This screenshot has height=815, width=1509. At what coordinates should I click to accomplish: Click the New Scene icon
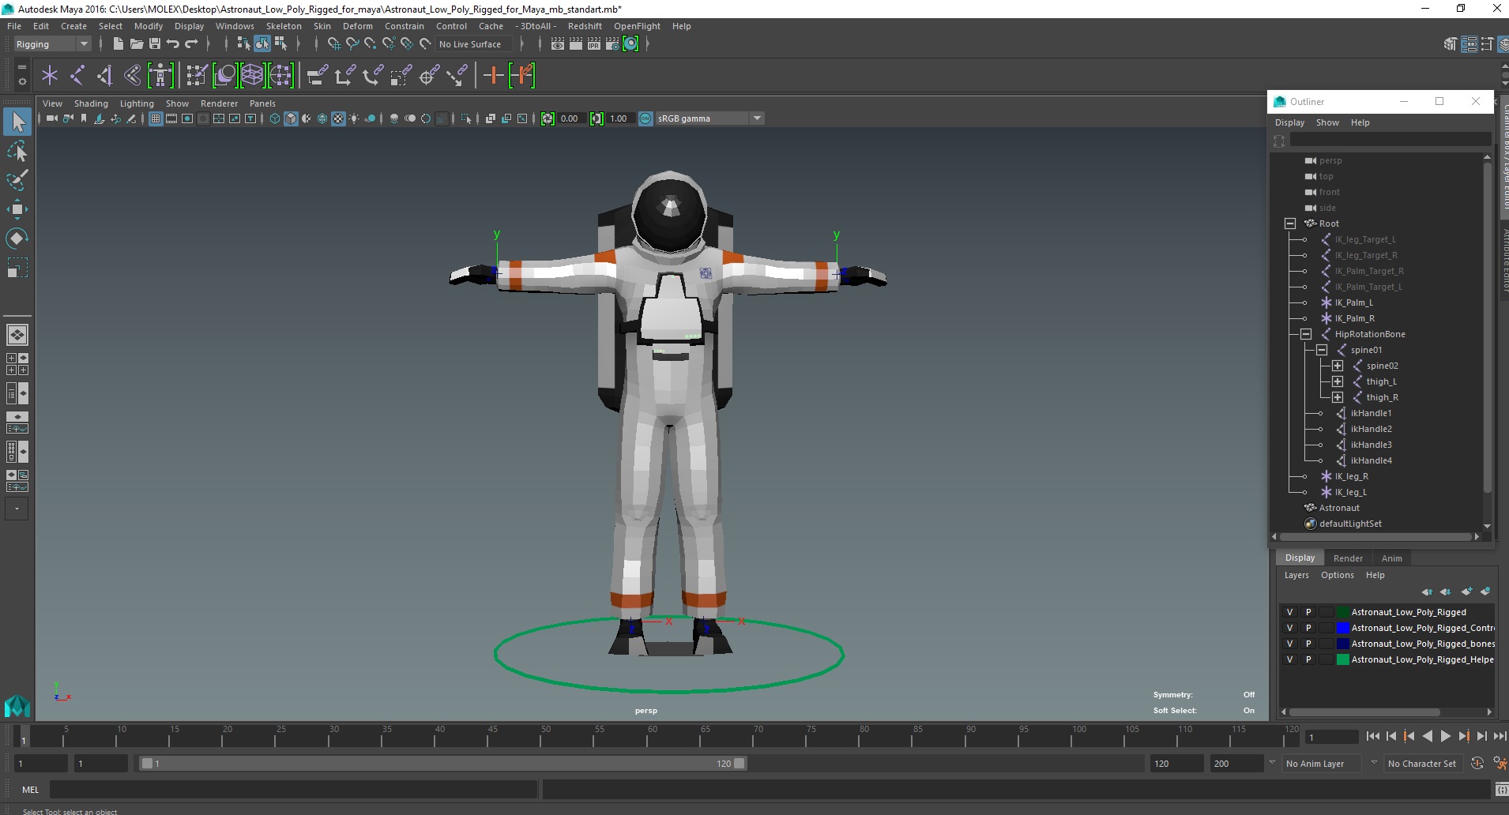coord(118,44)
